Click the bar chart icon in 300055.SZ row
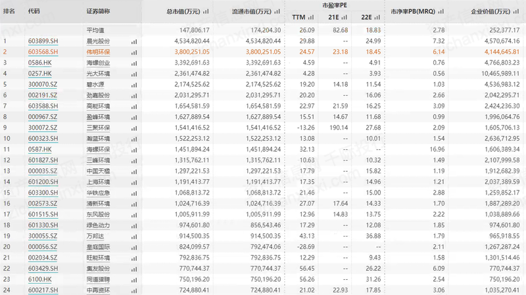The width and height of the screenshot is (526, 295). (134, 237)
